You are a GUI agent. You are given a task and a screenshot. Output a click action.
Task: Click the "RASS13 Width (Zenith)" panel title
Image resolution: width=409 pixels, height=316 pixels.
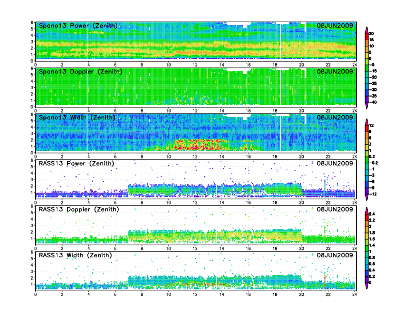[75, 255]
